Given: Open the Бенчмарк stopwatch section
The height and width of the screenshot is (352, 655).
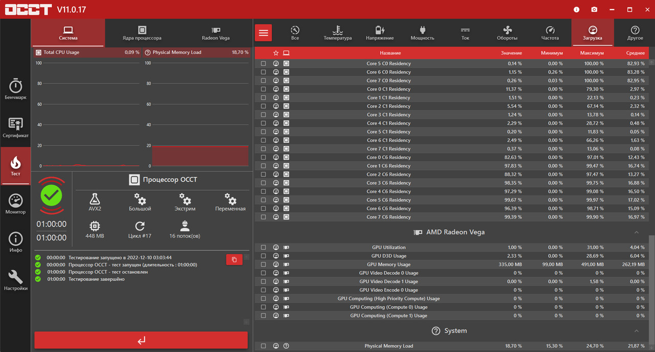Looking at the screenshot, I should coord(15,89).
